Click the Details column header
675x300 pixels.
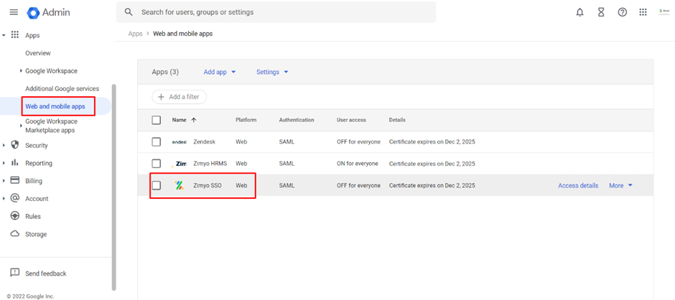(x=397, y=120)
